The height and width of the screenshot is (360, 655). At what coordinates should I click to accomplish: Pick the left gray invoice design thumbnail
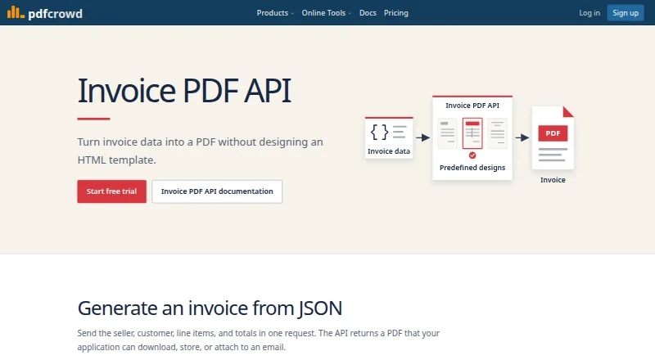(x=447, y=133)
